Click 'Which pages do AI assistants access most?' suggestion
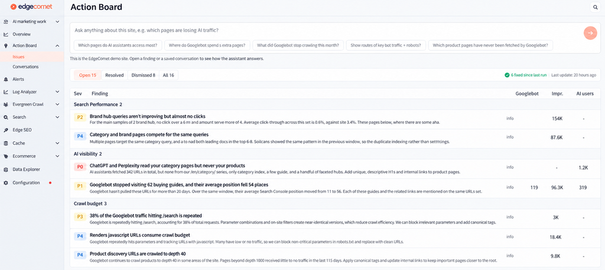 click(118, 45)
